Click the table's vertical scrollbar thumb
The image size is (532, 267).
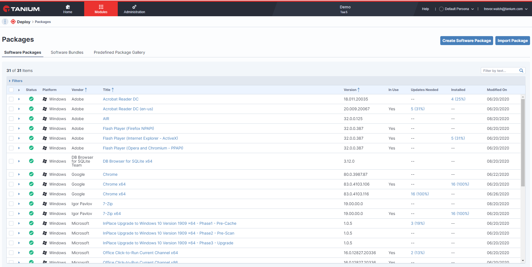(x=523, y=143)
